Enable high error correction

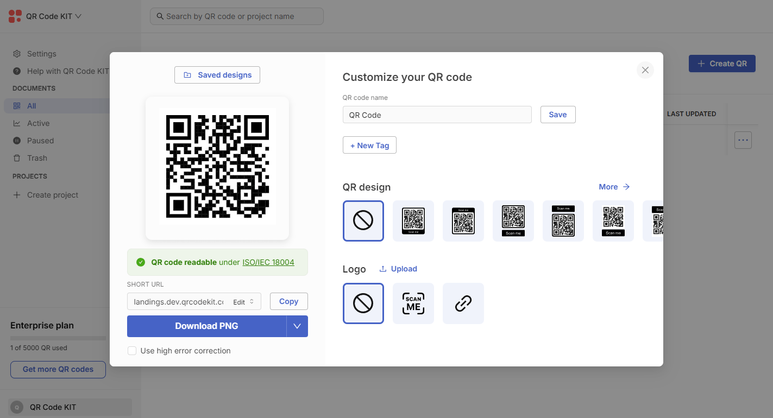(132, 351)
